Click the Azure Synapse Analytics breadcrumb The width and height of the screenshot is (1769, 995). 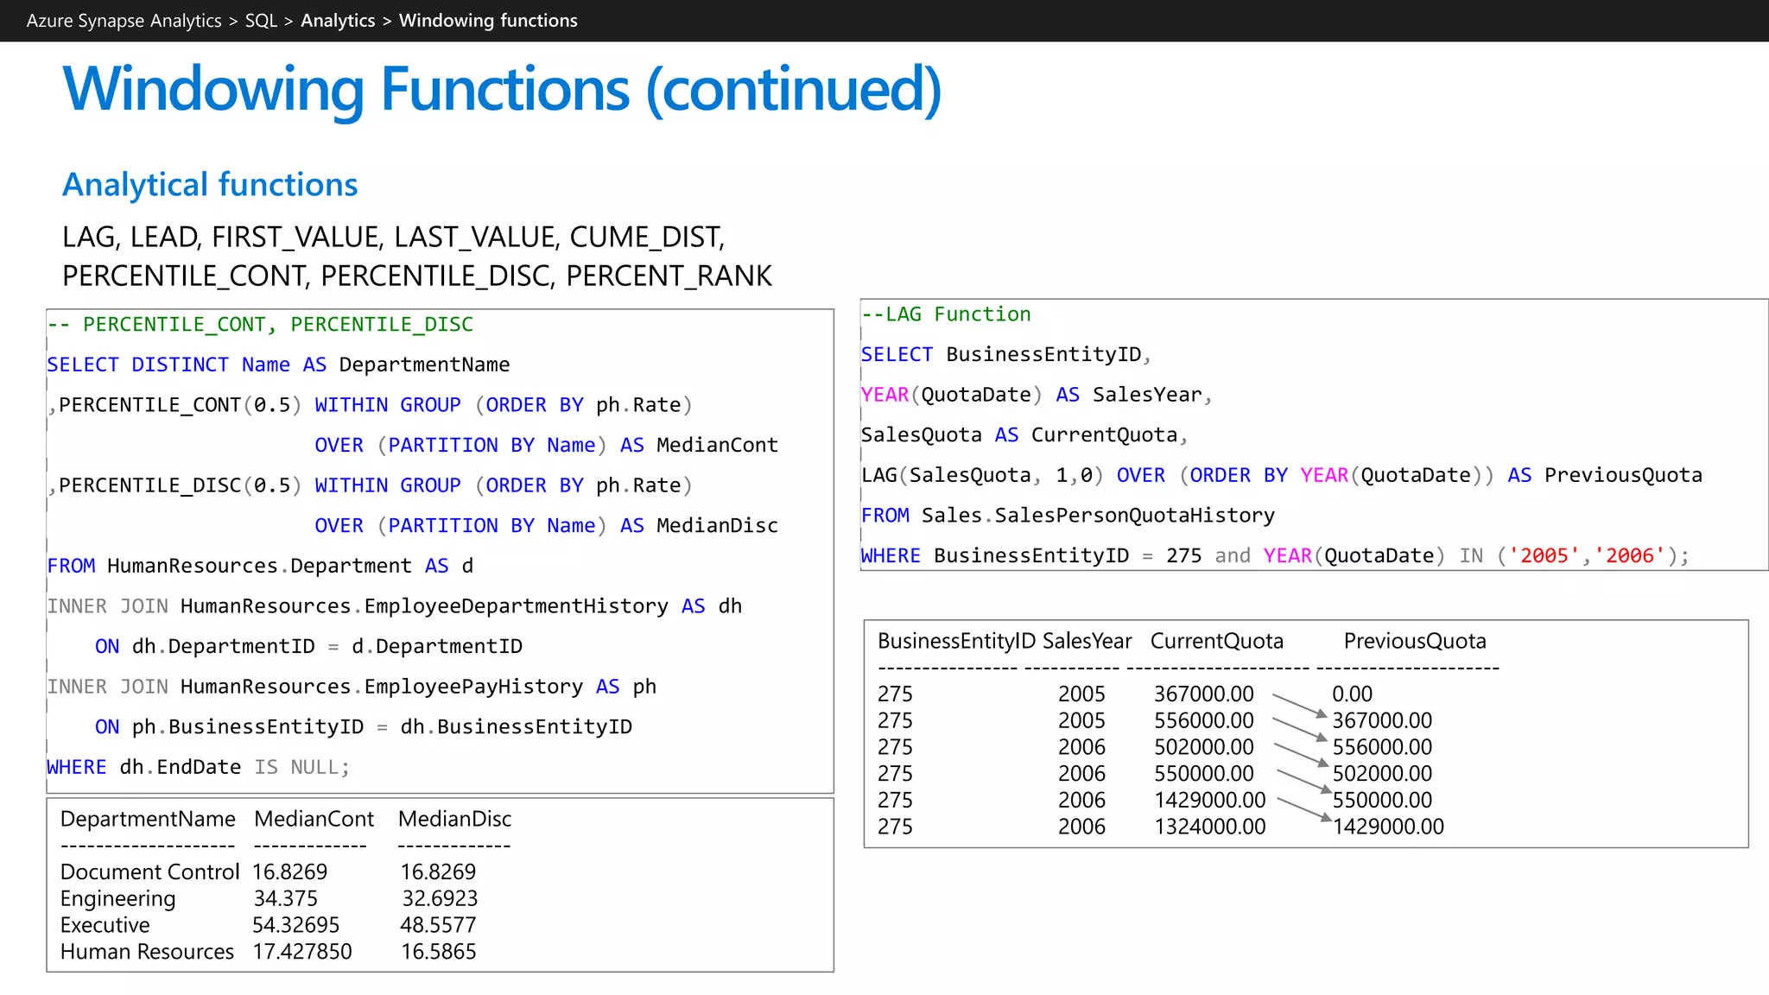[x=124, y=21]
